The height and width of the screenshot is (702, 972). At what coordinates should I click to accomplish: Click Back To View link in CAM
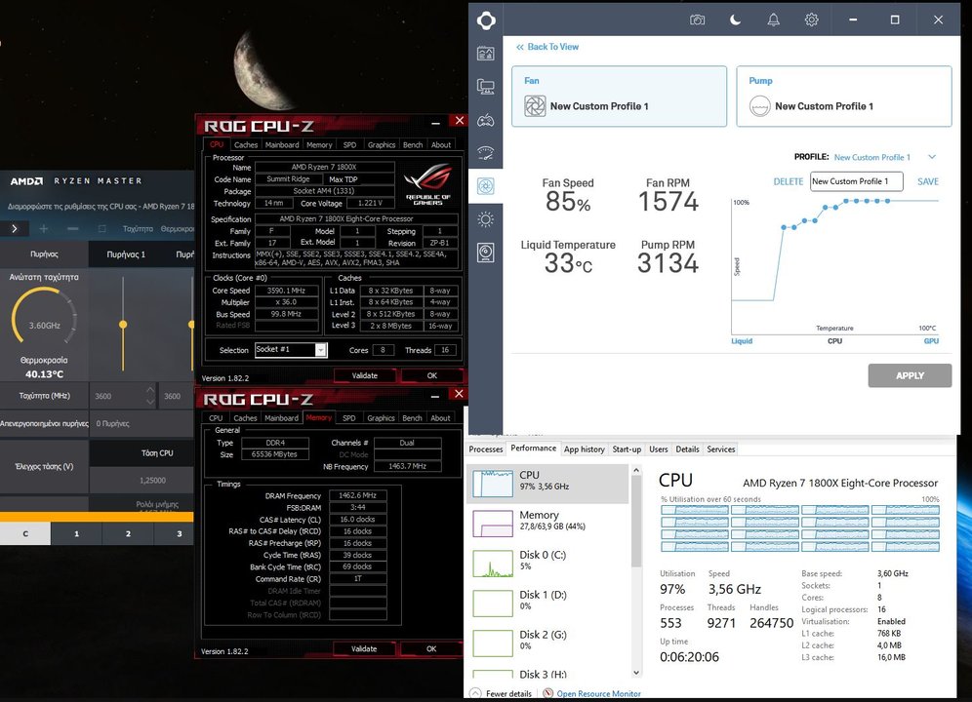coord(547,47)
